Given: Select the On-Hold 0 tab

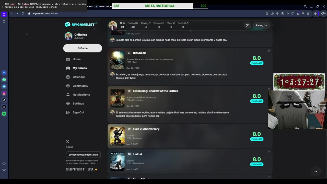Looking at the screenshot, I should click(x=183, y=25).
